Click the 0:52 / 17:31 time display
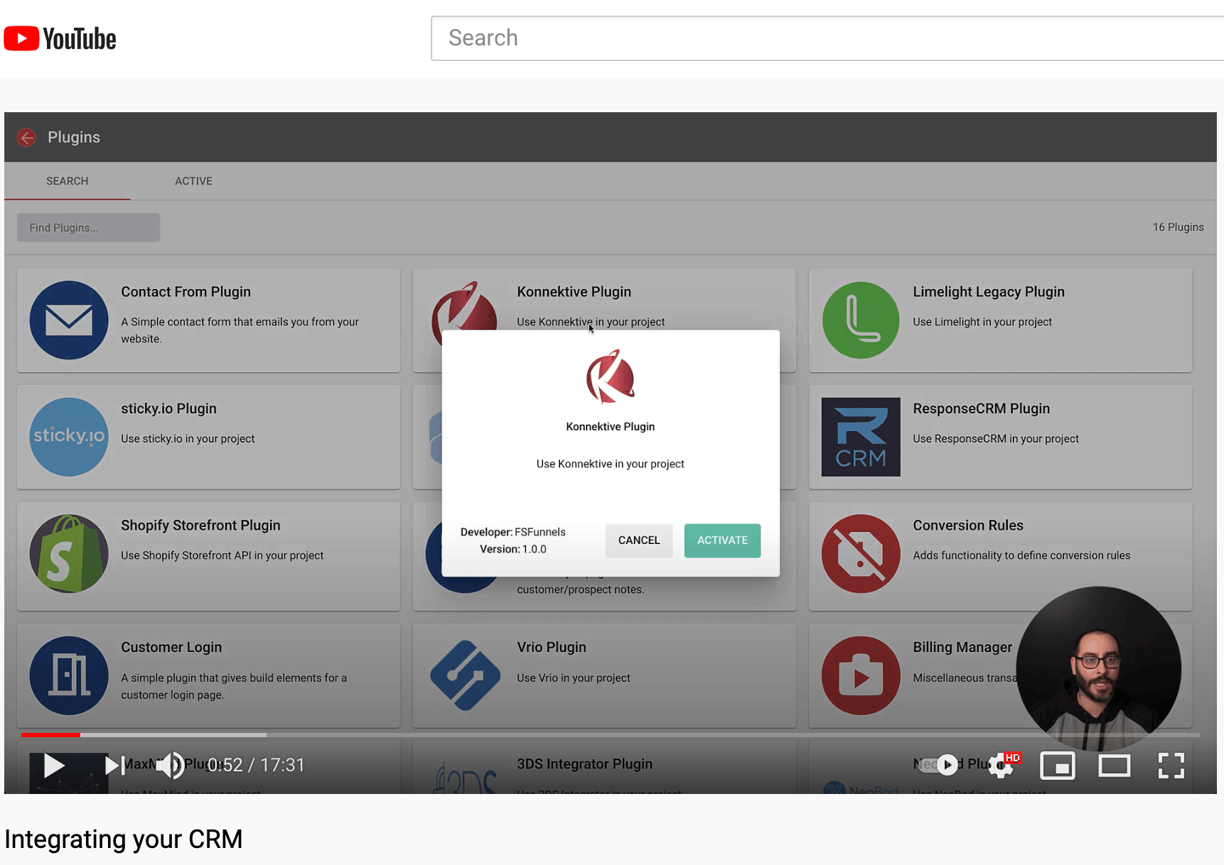Image resolution: width=1224 pixels, height=865 pixels. click(256, 765)
